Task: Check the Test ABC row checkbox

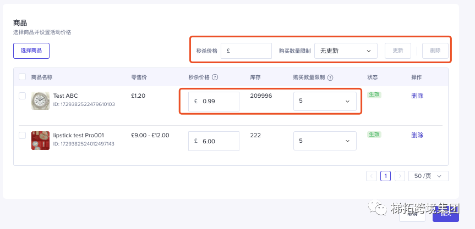Action: [x=22, y=96]
